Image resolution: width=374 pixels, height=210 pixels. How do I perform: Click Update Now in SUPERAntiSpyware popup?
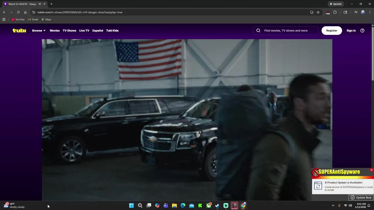(361, 197)
